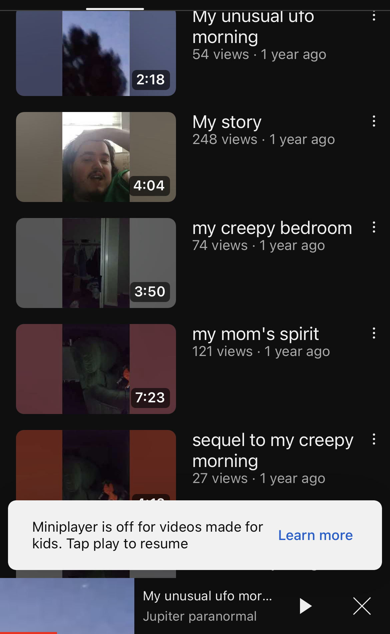The width and height of the screenshot is (390, 634).
Task: Open options for sequel to my creepy morning
Action: tap(374, 439)
